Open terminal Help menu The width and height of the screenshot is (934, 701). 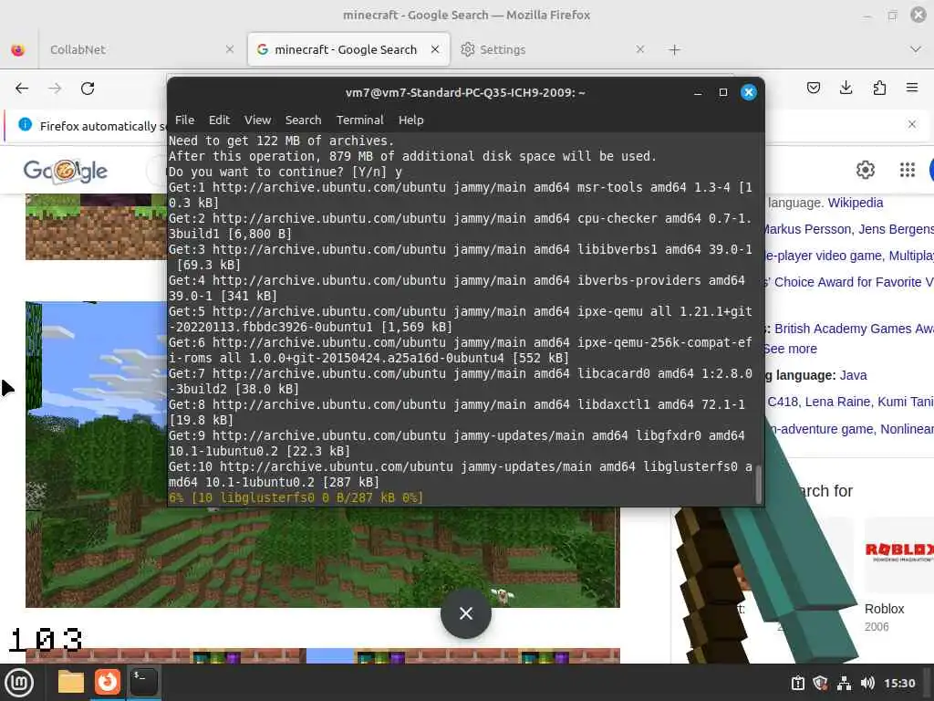pos(411,120)
